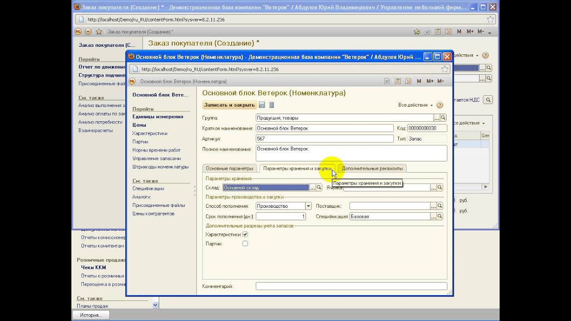Open the Склад selection ellipsis button

[x=313, y=188]
